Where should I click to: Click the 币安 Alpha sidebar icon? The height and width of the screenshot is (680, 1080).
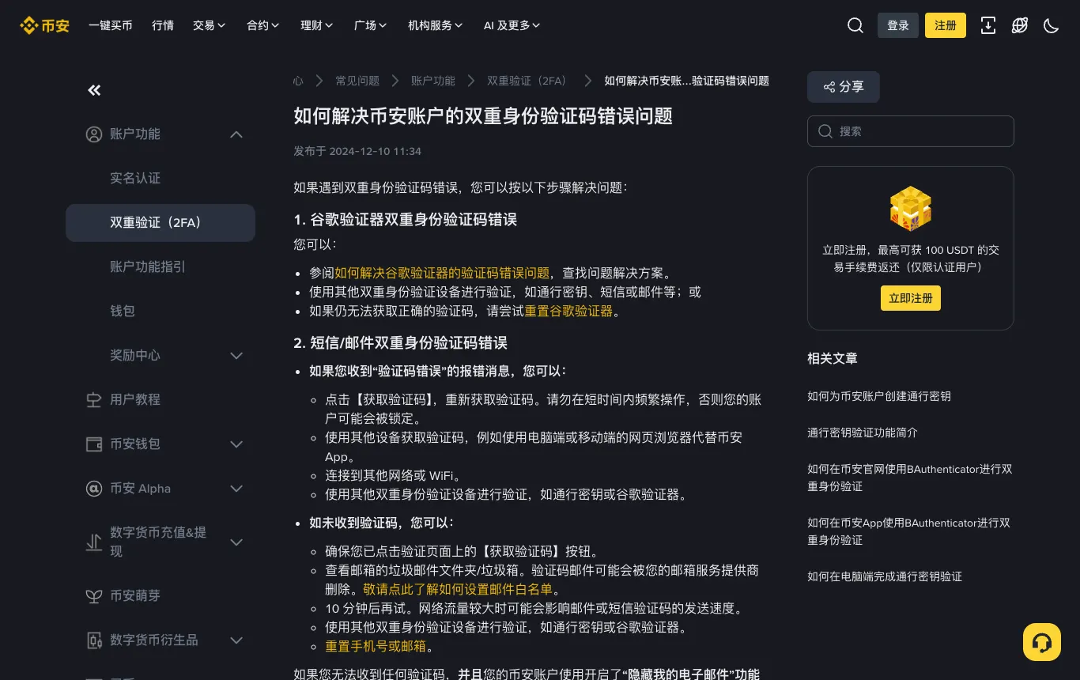coord(94,489)
